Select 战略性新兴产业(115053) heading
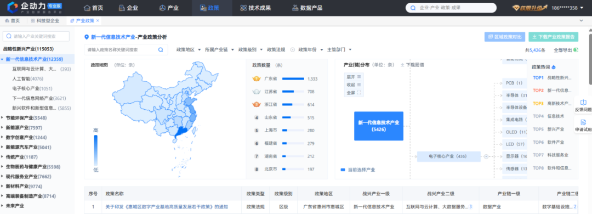592x214 pixels. 29,49
